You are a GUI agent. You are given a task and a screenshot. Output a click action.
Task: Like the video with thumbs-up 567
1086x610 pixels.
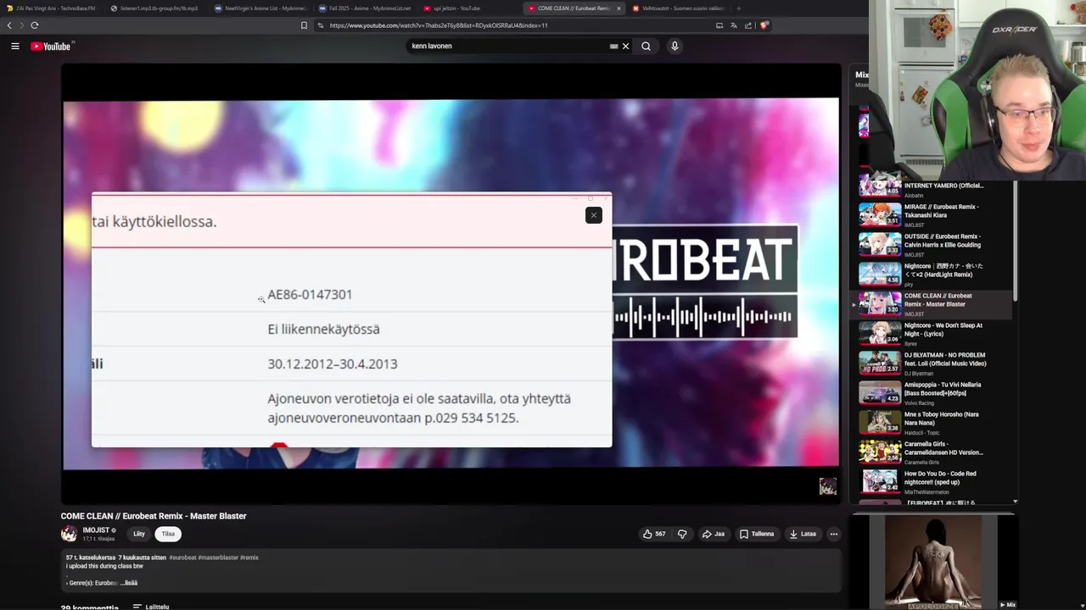click(x=653, y=534)
